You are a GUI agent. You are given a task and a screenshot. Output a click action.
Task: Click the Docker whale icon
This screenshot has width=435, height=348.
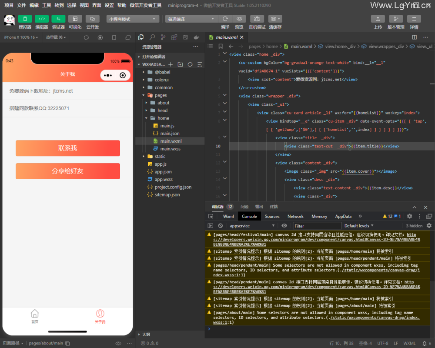(x=197, y=37)
